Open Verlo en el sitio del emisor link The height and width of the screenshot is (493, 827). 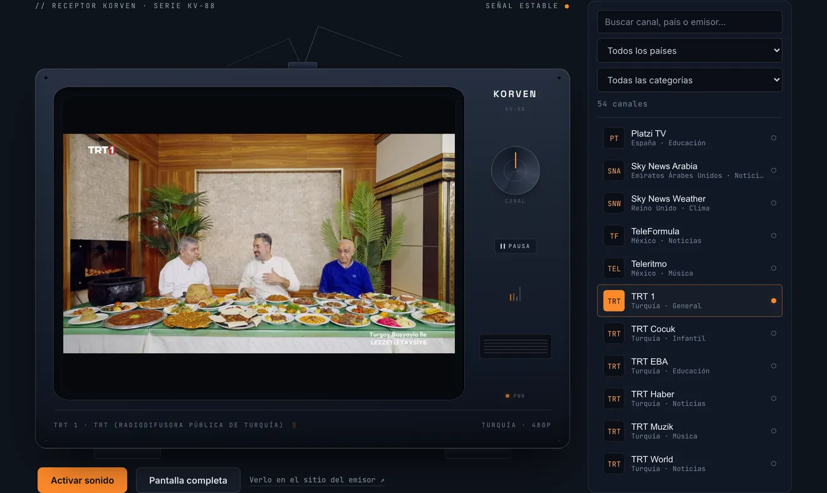317,480
